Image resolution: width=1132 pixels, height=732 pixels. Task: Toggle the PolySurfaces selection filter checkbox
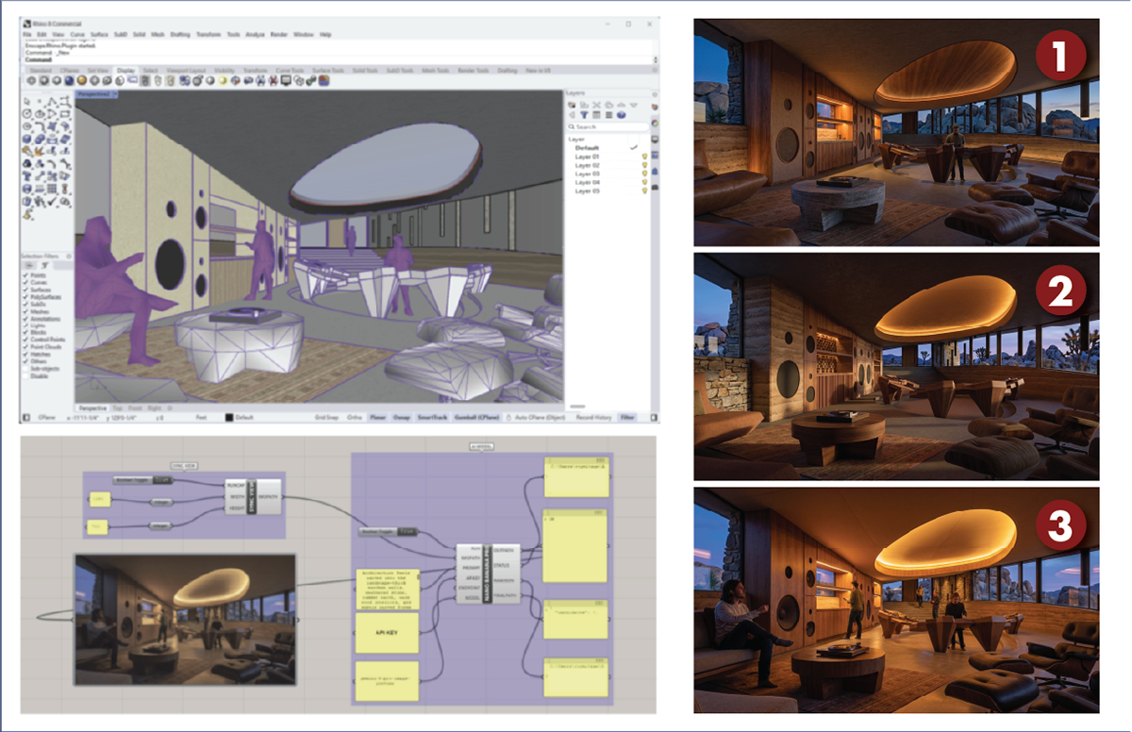[25, 297]
